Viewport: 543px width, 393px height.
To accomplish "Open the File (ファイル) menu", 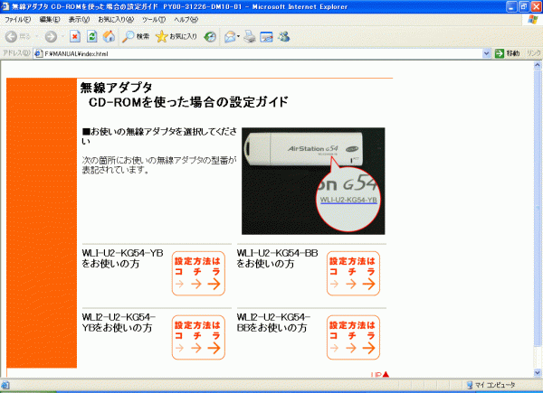I will click(x=18, y=20).
